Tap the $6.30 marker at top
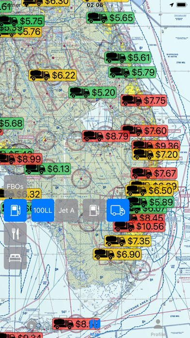The image size is (190, 338). (x=46, y=2)
